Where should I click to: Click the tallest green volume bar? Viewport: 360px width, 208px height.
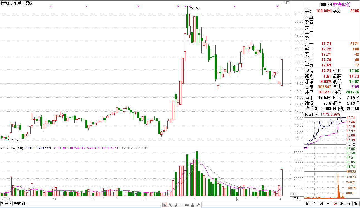pyautogui.click(x=197, y=174)
